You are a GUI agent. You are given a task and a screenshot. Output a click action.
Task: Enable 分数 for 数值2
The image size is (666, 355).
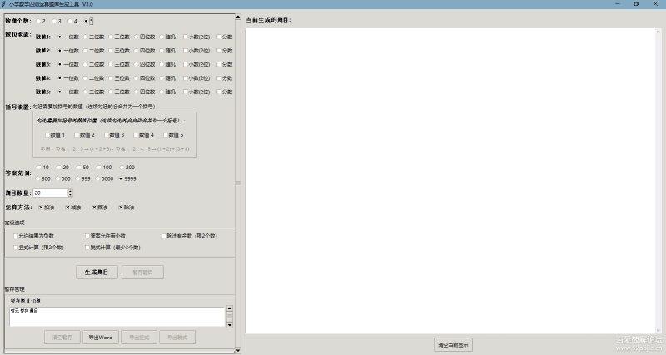tap(225, 51)
